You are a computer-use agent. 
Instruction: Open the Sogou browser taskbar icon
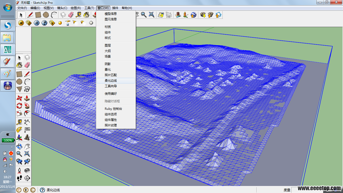click(8, 25)
